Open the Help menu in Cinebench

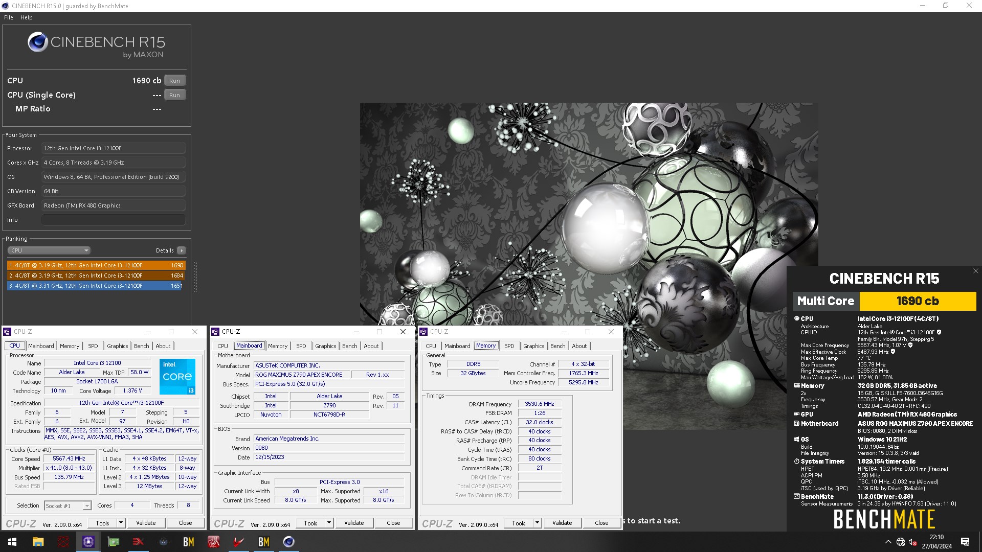[27, 17]
